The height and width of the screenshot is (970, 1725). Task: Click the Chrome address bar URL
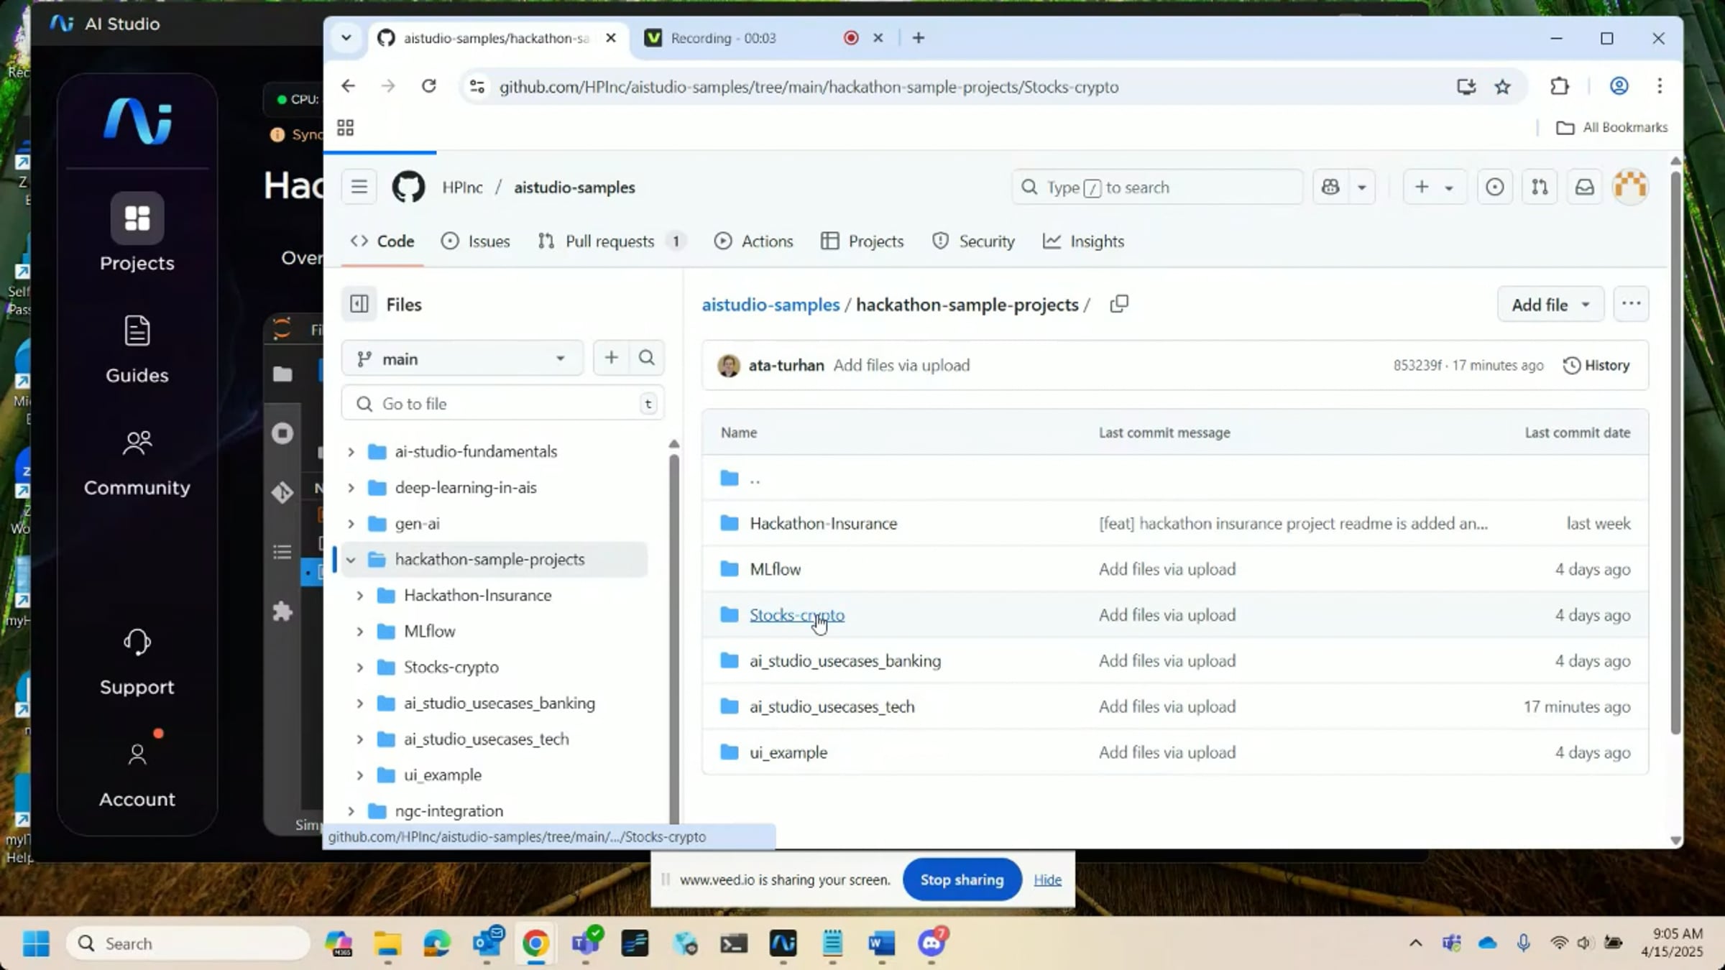point(809,87)
